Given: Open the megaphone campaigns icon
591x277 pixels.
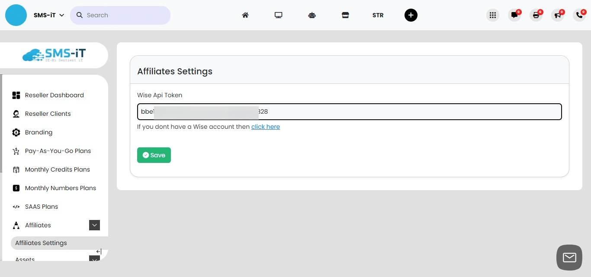Looking at the screenshot, I should (x=558, y=15).
